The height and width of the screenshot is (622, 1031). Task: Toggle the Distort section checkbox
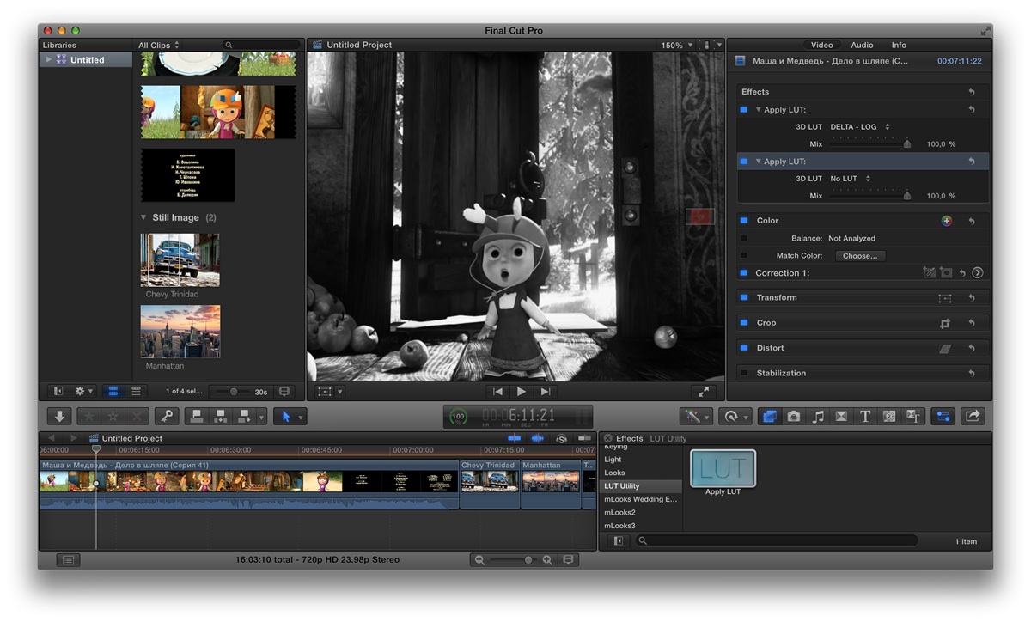pyautogui.click(x=744, y=348)
